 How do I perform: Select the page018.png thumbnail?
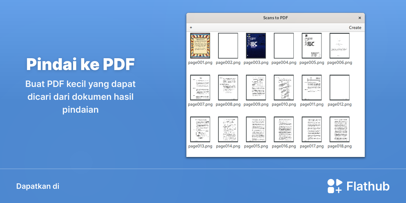tap(339, 129)
